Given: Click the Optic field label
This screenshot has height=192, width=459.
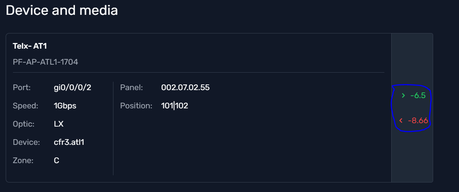Looking at the screenshot, I should pos(24,124).
